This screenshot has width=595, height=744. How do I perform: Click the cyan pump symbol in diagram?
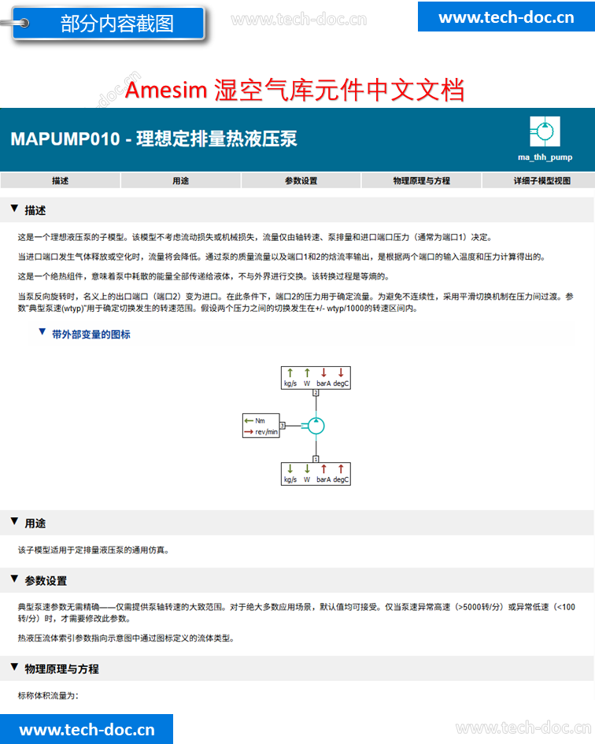point(316,426)
